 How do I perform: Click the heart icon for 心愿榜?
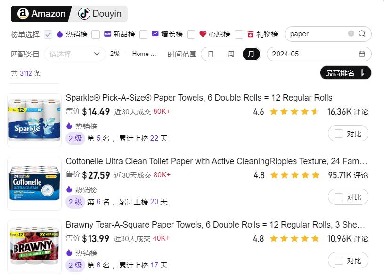click(203, 34)
